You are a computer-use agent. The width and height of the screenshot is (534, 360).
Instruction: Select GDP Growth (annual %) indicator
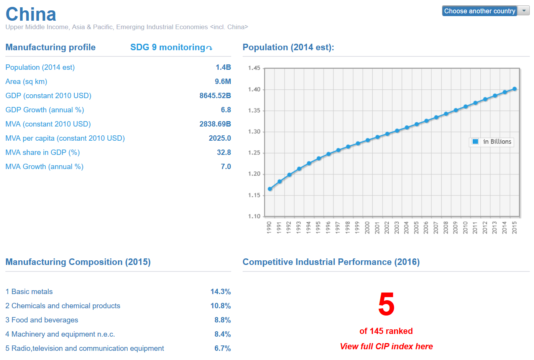[44, 110]
